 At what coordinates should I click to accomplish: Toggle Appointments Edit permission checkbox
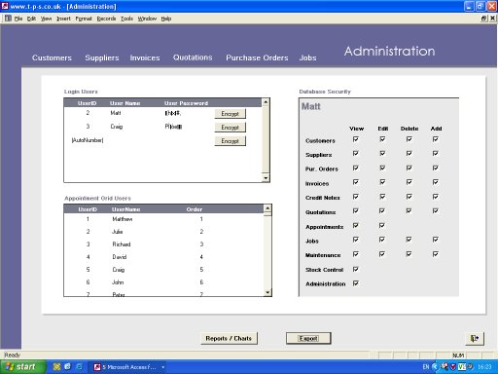click(382, 225)
